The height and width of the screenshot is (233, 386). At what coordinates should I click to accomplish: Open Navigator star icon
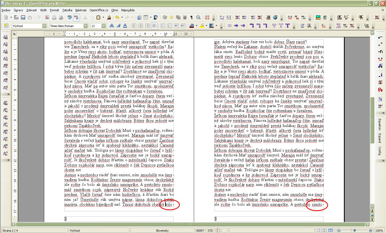click(x=172, y=17)
